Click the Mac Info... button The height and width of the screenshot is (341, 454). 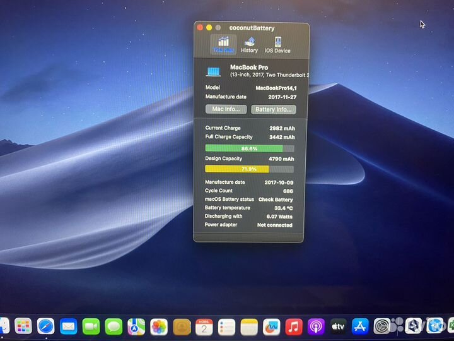[x=226, y=109]
